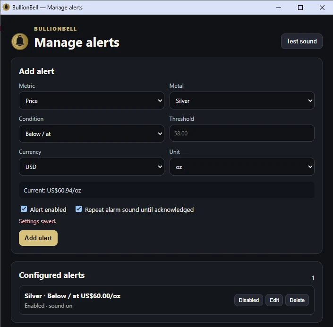333x327 pixels.
Task: Click the Enabled · sound on status text
Action: [49, 306]
